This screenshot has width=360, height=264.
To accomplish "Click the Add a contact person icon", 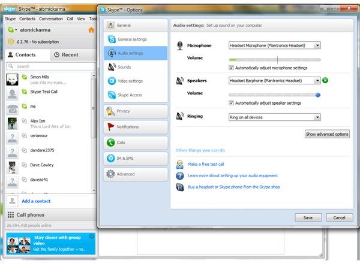I will (x=12, y=201).
